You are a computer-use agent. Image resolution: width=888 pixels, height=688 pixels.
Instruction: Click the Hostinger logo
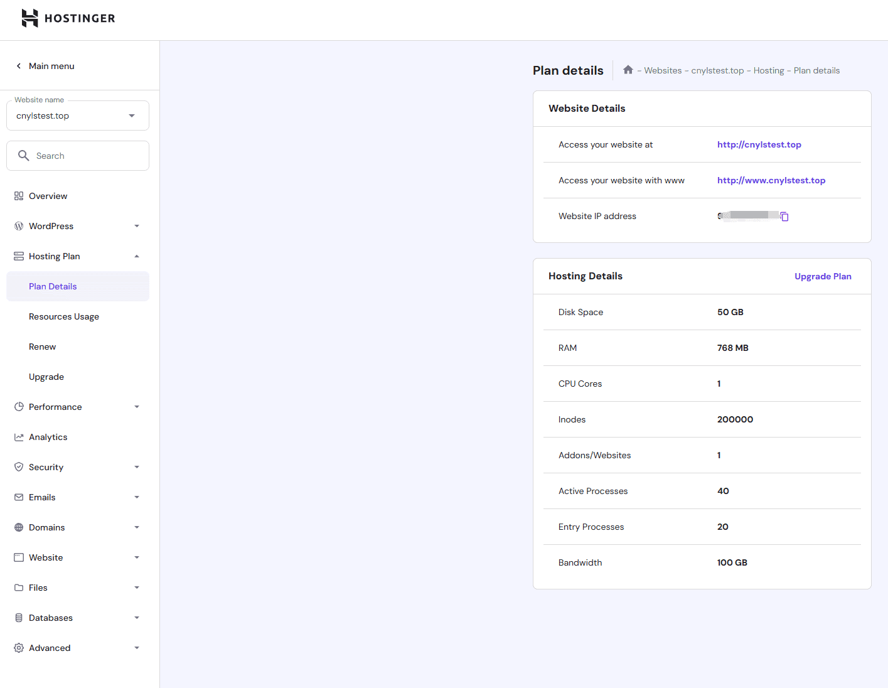coord(68,18)
